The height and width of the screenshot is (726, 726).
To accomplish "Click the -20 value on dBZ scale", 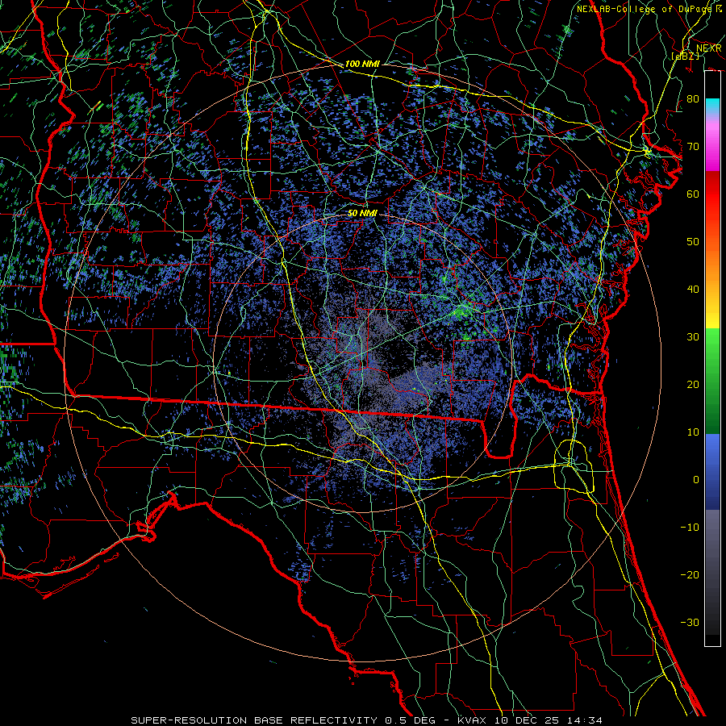I will click(x=690, y=574).
